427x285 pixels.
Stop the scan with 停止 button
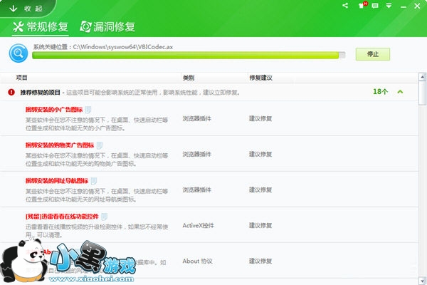click(372, 54)
